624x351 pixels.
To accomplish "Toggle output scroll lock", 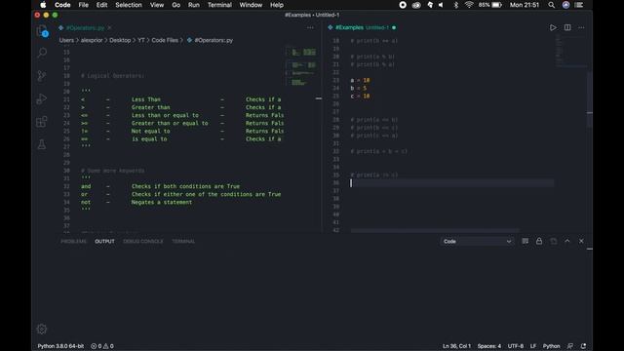I will [x=539, y=241].
